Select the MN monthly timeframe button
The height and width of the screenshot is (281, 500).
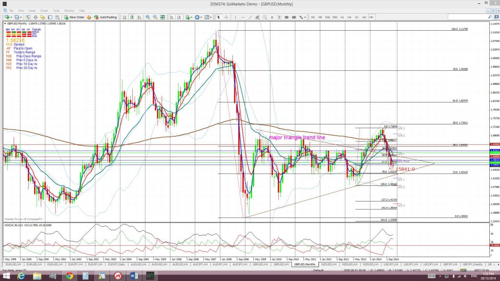click(372, 17)
